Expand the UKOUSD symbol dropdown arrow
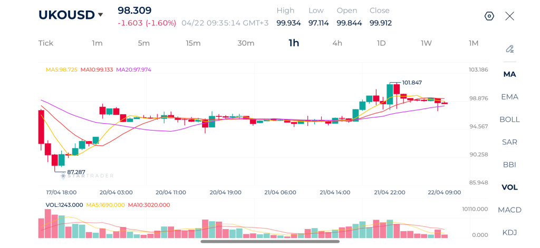The width and height of the screenshot is (540, 248). click(100, 15)
